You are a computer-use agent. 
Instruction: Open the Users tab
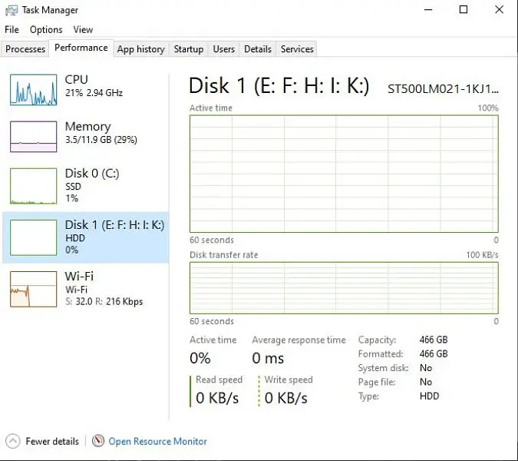coord(223,49)
